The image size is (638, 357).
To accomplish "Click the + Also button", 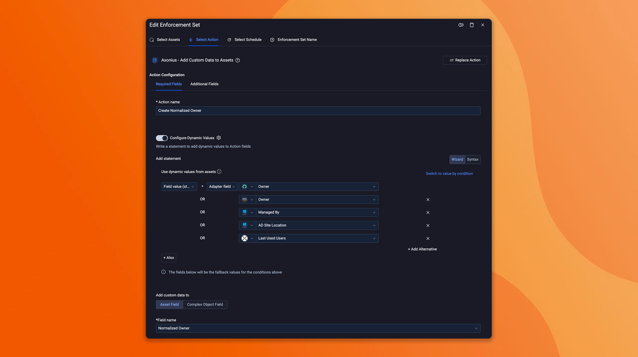I will [169, 258].
